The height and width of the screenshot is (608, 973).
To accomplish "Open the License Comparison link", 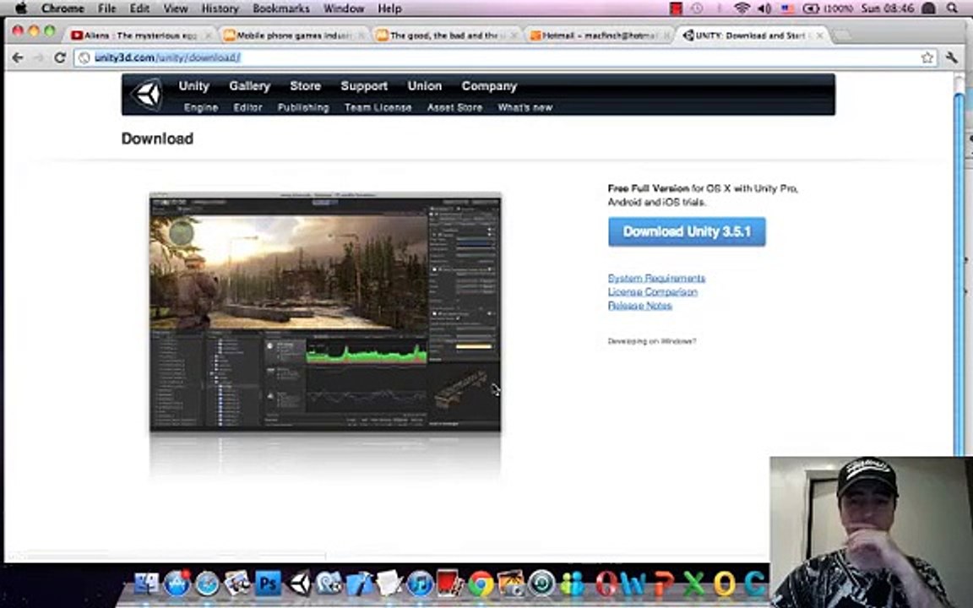I will (653, 291).
